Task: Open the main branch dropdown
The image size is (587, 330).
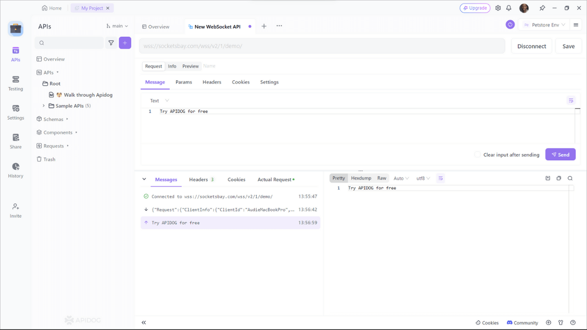Action: click(x=117, y=26)
